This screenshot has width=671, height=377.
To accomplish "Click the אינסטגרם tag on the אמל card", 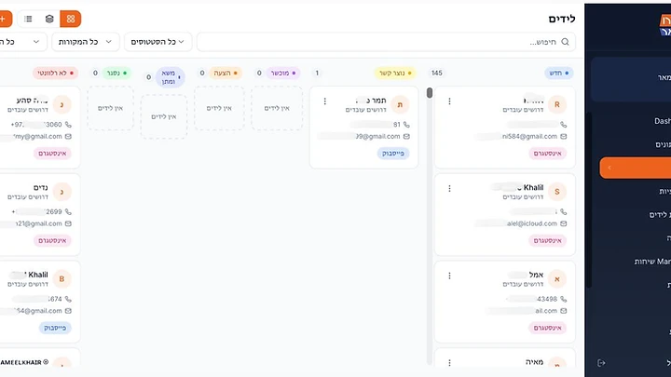I will 548,328.
